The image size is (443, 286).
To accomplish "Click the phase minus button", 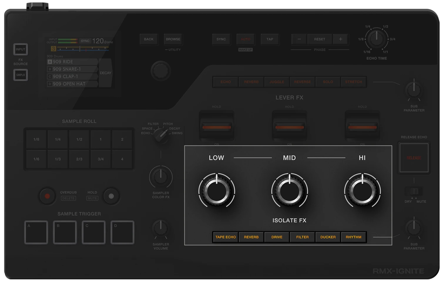I will point(299,39).
